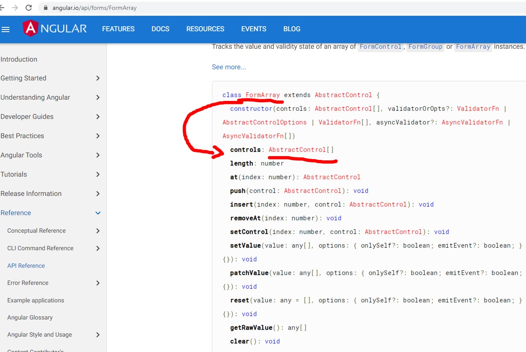The width and height of the screenshot is (526, 352).
Task: Collapse the Reference section chevron
Action: [x=98, y=213]
